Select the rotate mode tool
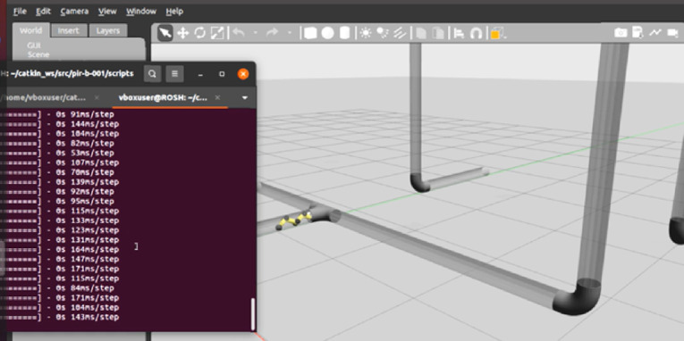Viewport: 684px width, 341px height. click(199, 33)
